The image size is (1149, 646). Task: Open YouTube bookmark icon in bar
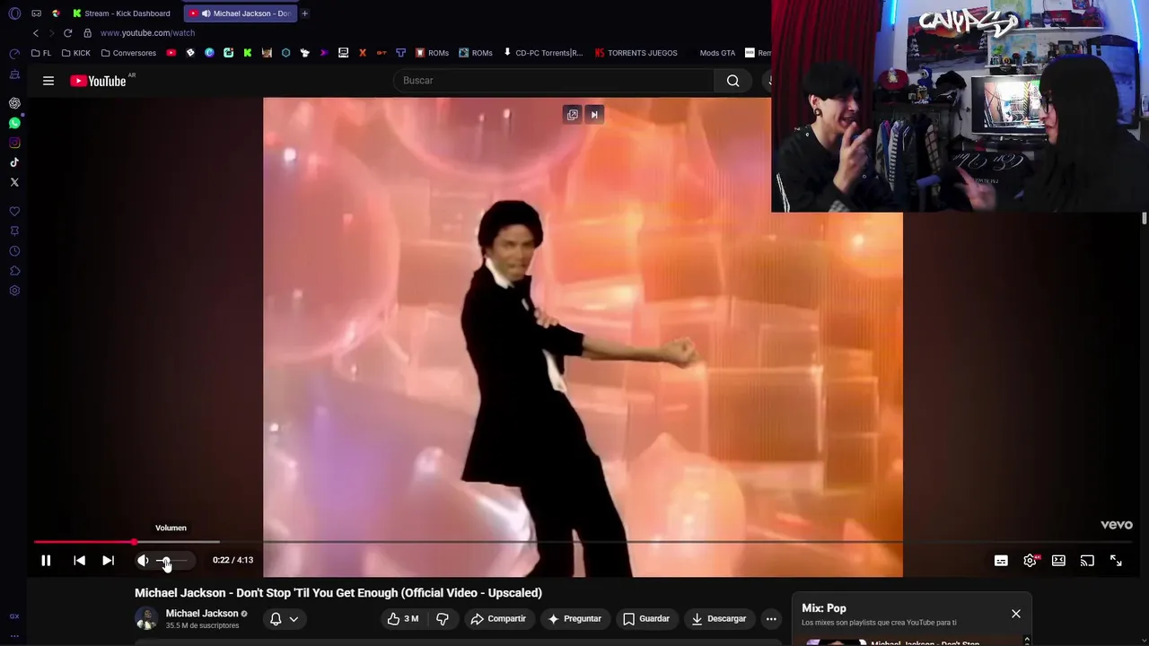click(171, 53)
